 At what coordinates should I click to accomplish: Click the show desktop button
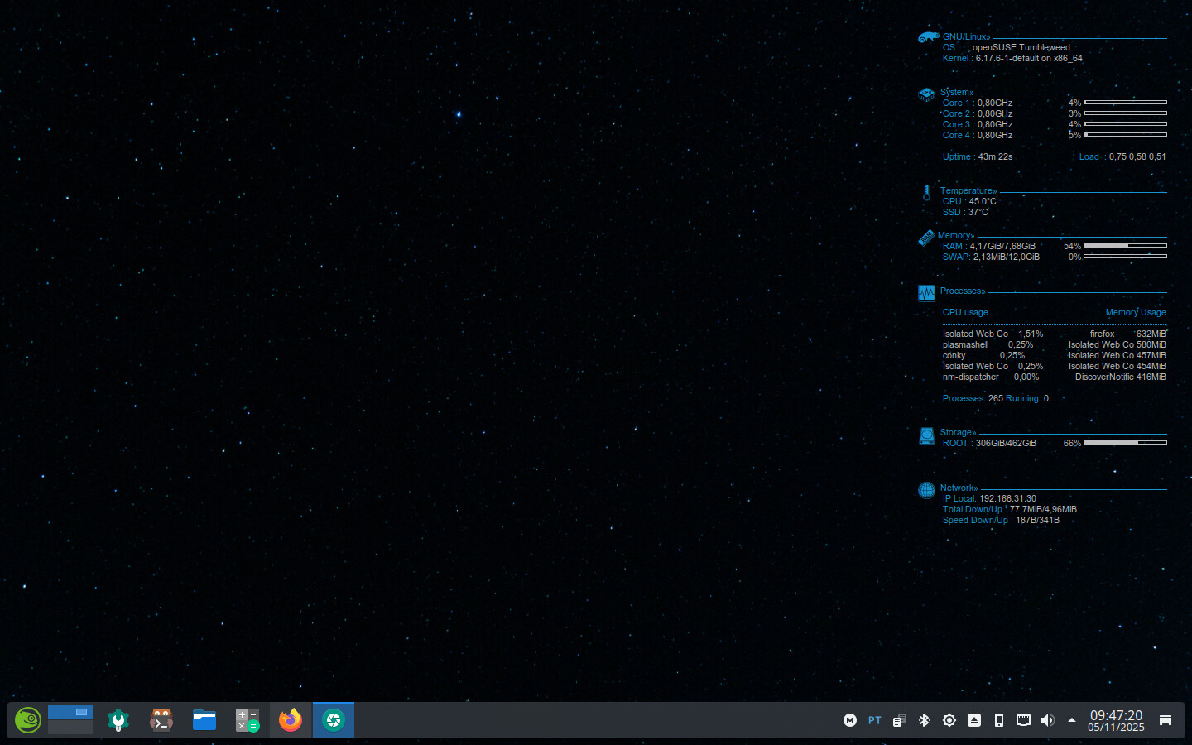coord(1166,720)
